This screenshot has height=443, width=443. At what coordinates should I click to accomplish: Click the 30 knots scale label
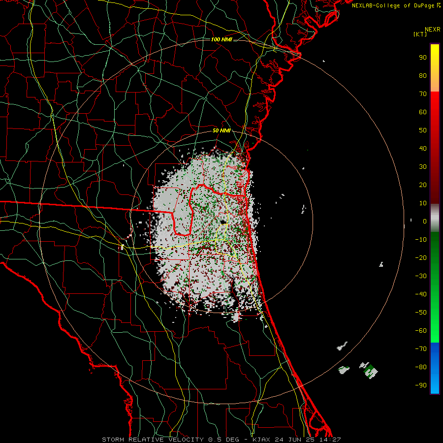point(423,167)
